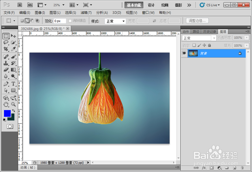Choose Add to selection mode
Viewport: 252px width, 172px height.
pos(27,21)
